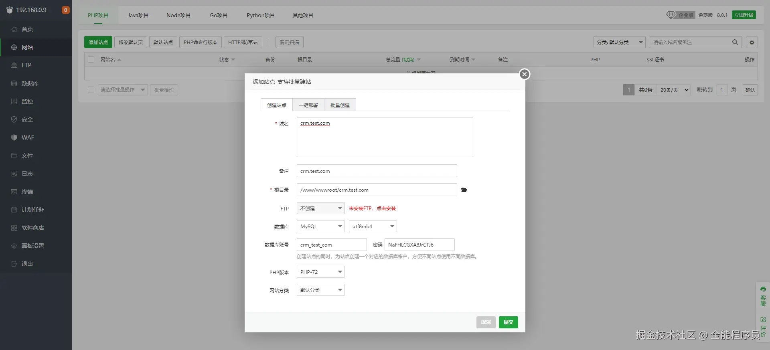Click the search magnifier icon in domain search

pos(735,42)
